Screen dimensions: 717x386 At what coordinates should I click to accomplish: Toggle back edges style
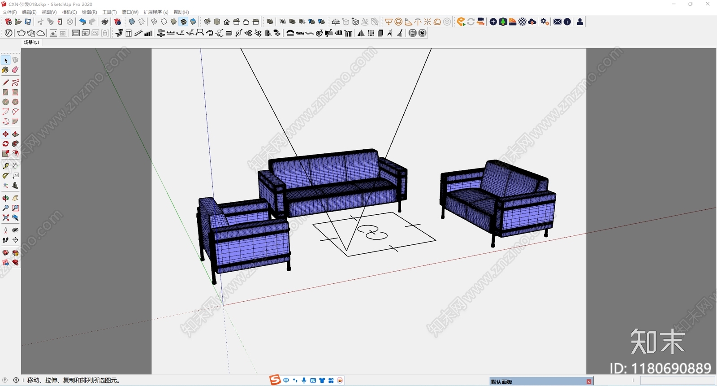coord(142,22)
